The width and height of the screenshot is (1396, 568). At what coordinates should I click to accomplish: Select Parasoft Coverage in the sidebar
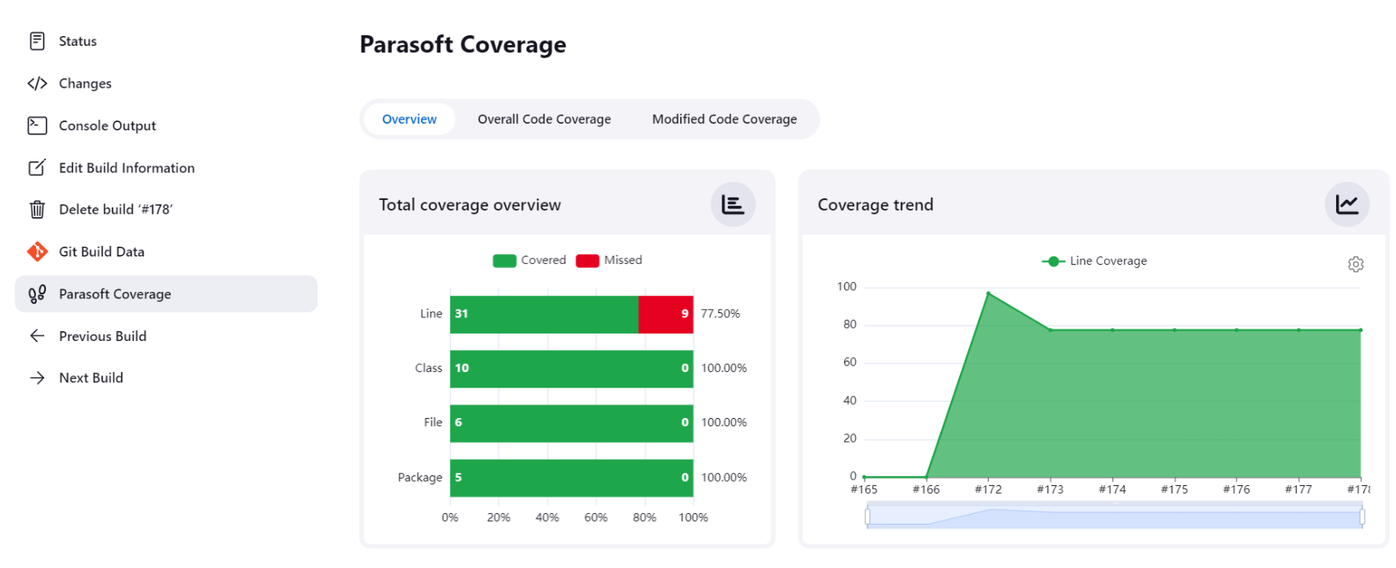tap(166, 294)
